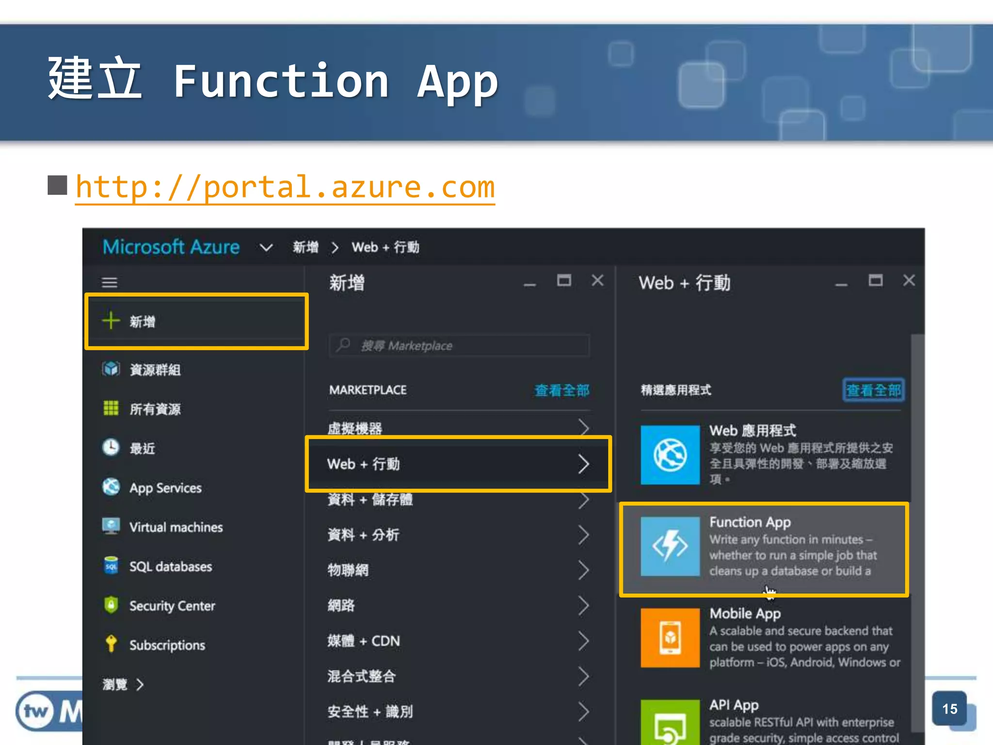This screenshot has height=745, width=993.
Task: Maximize the Web + 行動 blade
Action: [876, 280]
